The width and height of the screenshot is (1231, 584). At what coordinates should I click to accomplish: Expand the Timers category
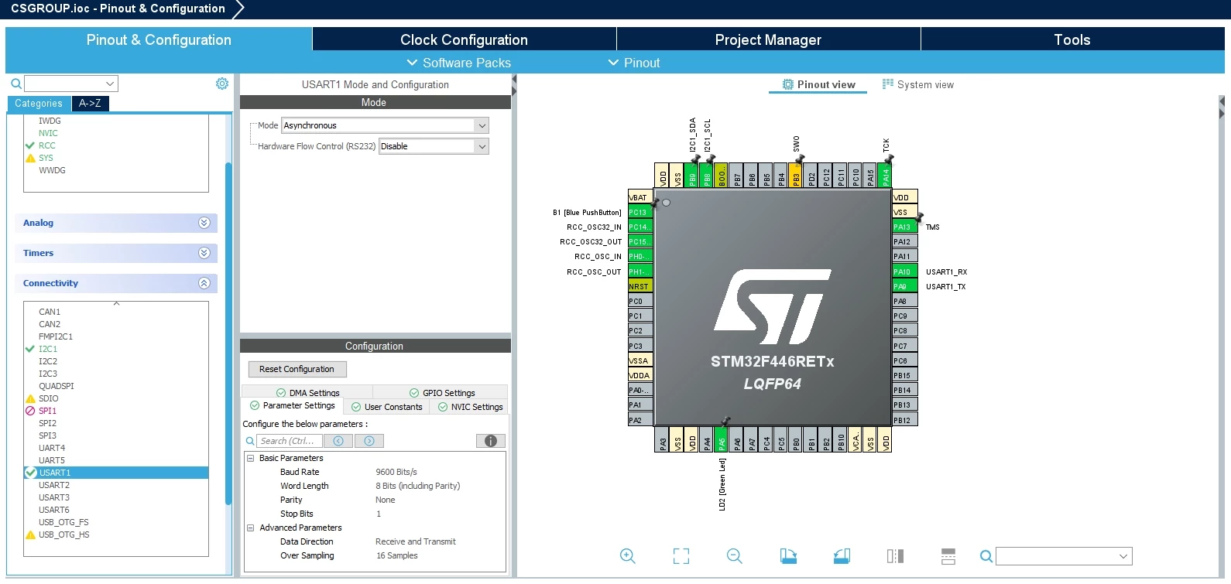click(116, 253)
